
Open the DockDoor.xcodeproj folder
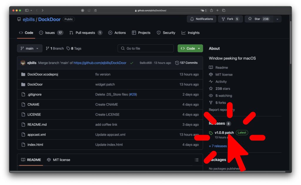pyautogui.click(x=43, y=75)
